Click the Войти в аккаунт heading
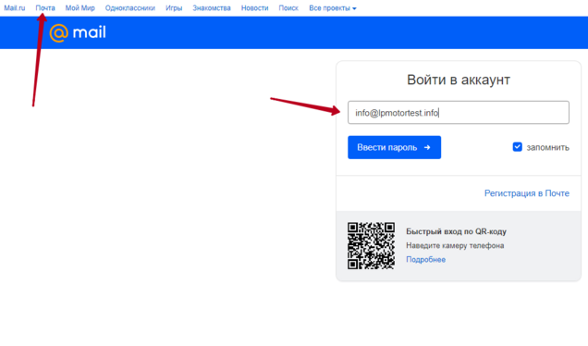The image size is (588, 346). coord(459,80)
